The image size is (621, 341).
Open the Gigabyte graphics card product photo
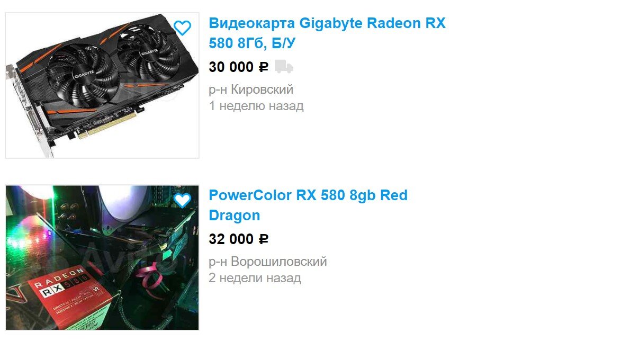(102, 86)
